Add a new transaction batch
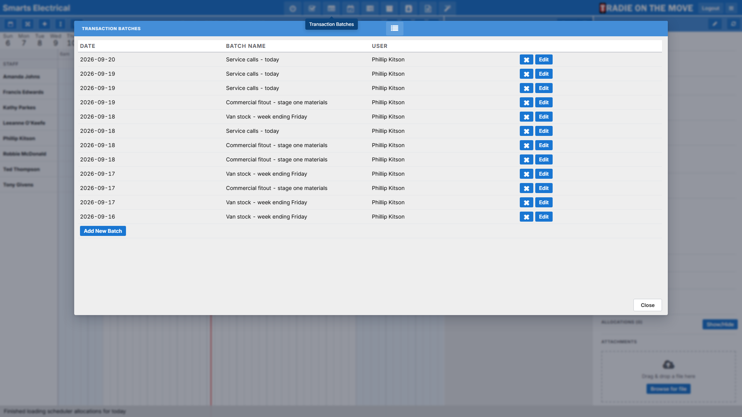The height and width of the screenshot is (417, 742). click(103, 231)
